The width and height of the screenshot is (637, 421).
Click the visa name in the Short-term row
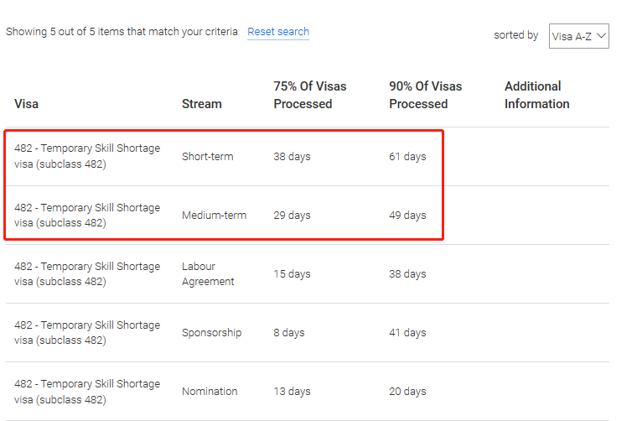[x=87, y=157]
